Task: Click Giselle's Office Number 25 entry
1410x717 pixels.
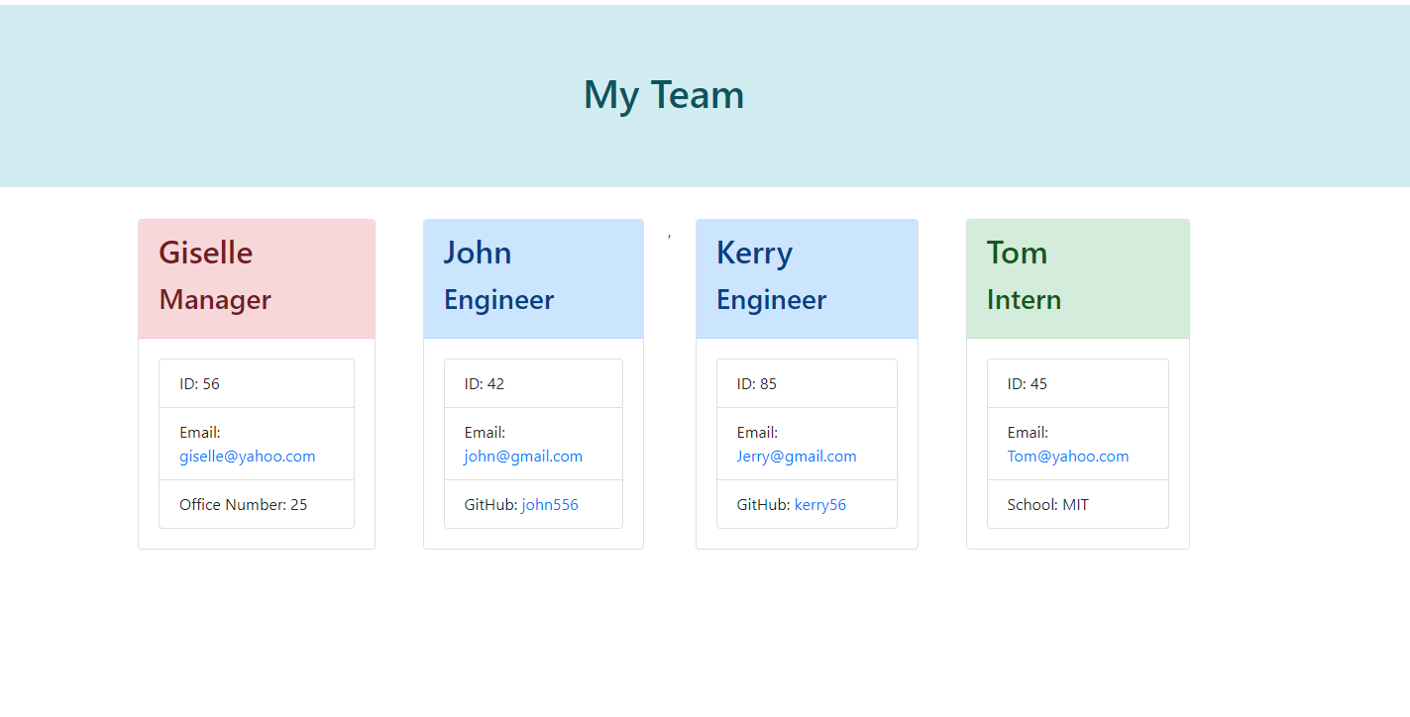Action: (x=257, y=504)
